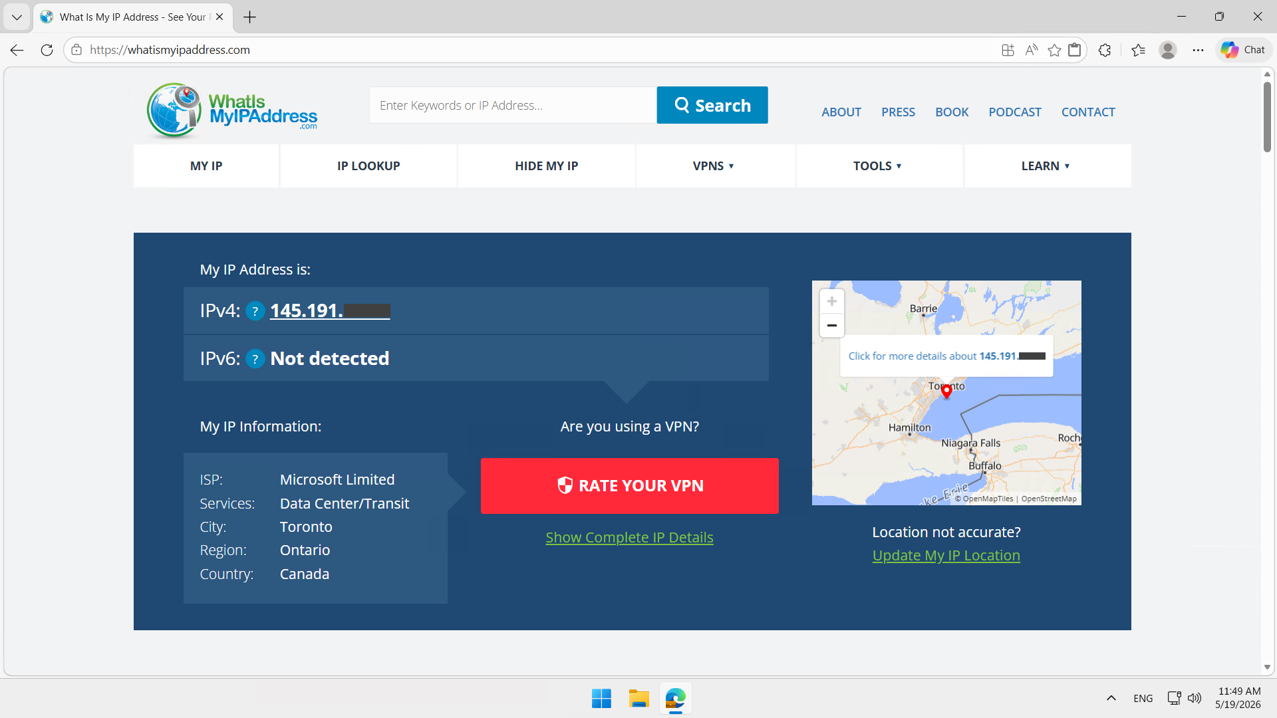The image size is (1277, 718).
Task: Select the City value Toronto
Action: tap(306, 527)
